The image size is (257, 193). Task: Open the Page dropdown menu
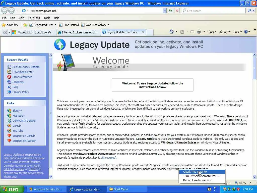[212, 32]
